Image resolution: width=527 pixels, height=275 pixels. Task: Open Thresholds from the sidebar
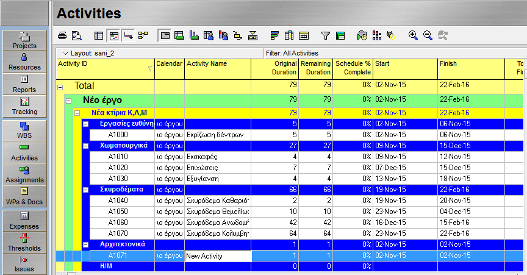[x=24, y=243]
